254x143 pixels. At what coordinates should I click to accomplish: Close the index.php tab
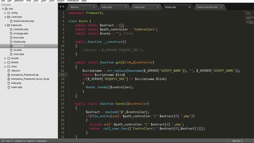pyautogui.click(x=126, y=7)
